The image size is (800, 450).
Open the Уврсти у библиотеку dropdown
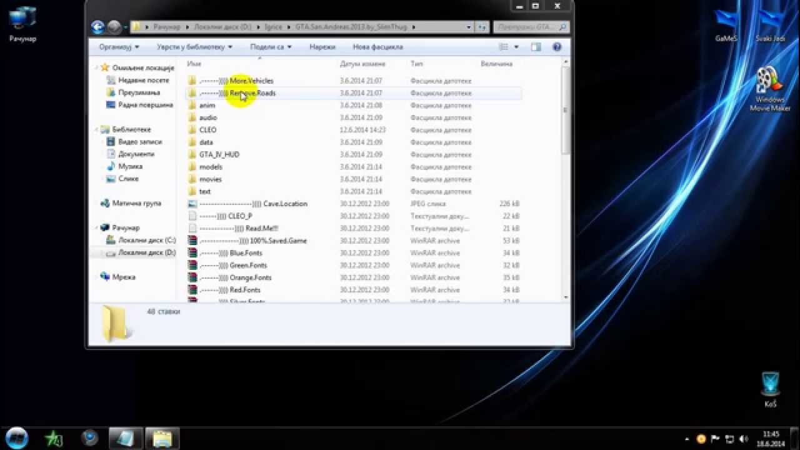click(194, 47)
